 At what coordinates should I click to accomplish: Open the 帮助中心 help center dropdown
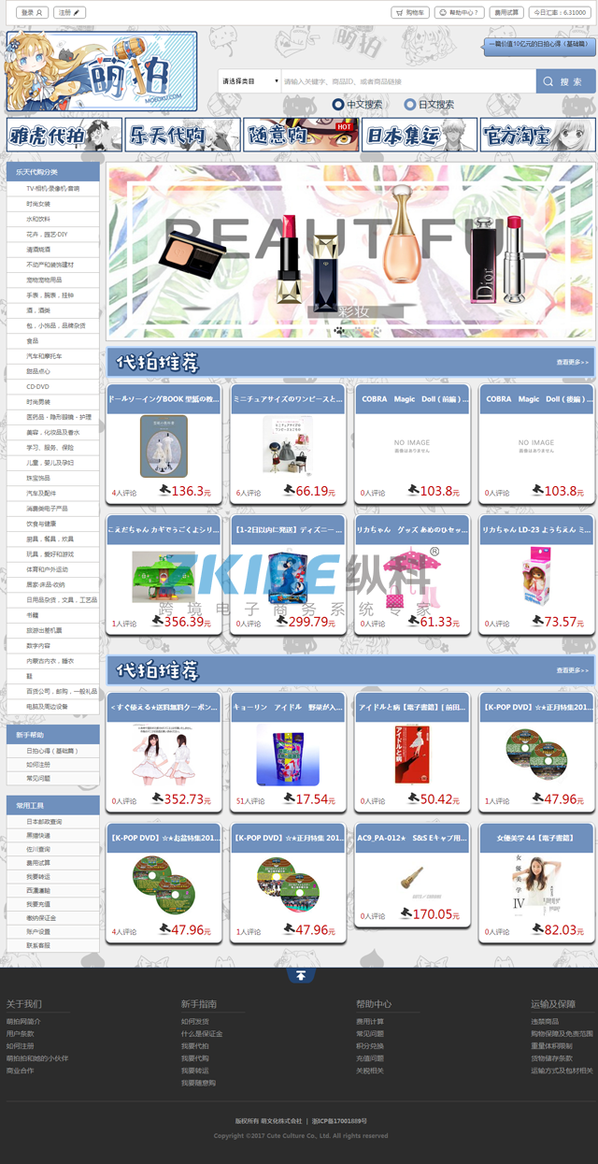(x=460, y=13)
